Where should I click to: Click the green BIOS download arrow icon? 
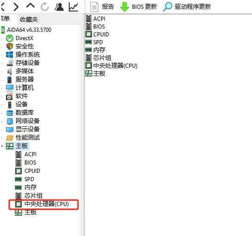point(125,7)
